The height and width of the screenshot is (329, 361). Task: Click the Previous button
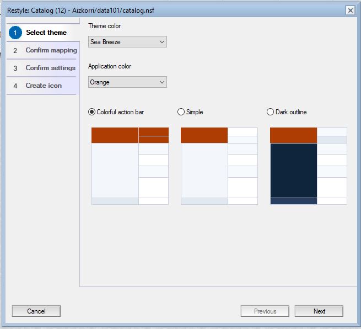(x=265, y=311)
